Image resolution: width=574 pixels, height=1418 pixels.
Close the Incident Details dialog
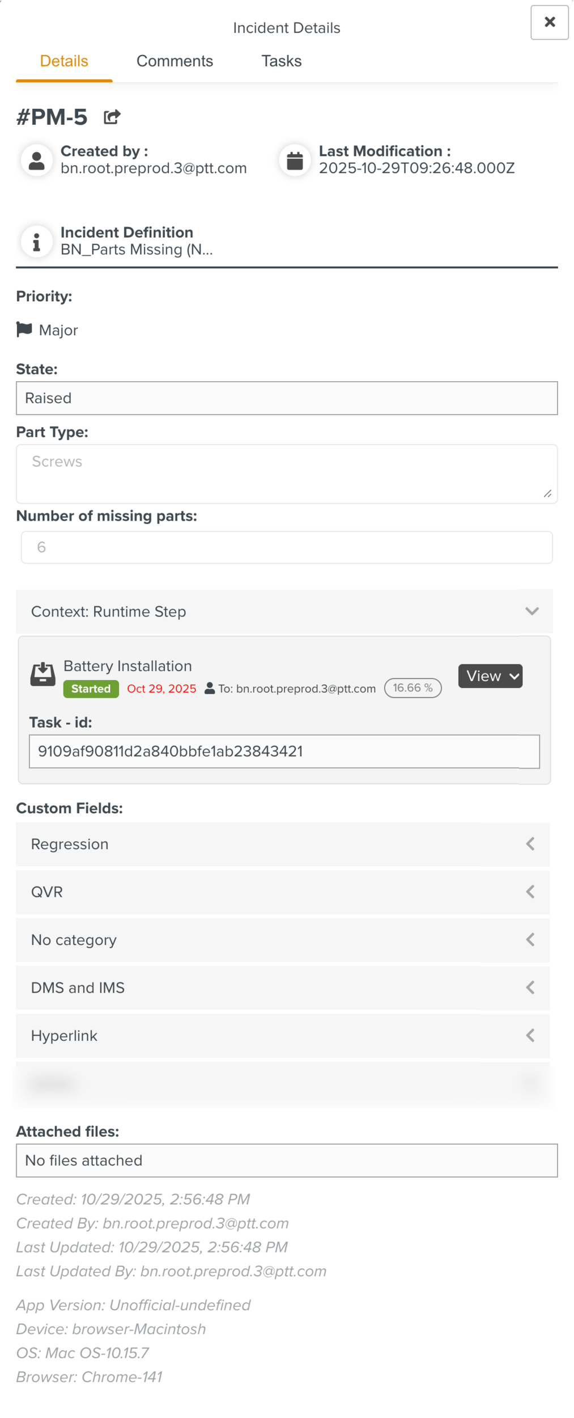coord(549,22)
